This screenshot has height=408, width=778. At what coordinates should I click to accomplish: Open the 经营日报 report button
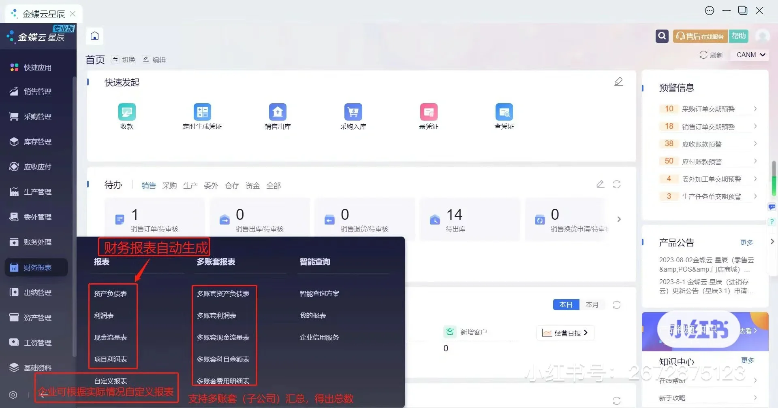click(565, 332)
